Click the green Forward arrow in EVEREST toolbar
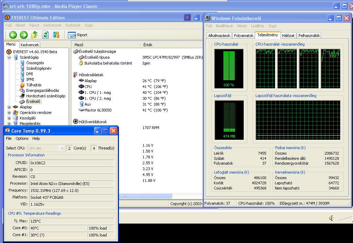Image resolution: width=353 pixels, height=243 pixels. click(24, 35)
